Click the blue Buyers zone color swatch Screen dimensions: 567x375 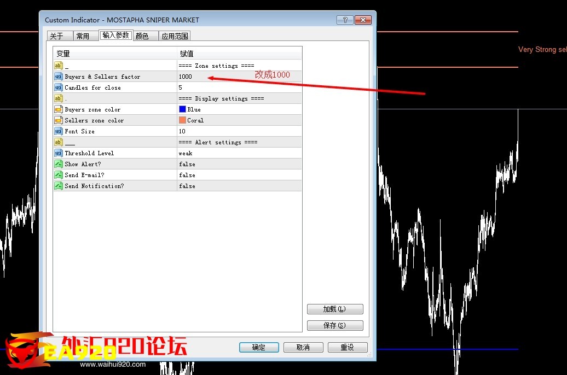click(182, 109)
